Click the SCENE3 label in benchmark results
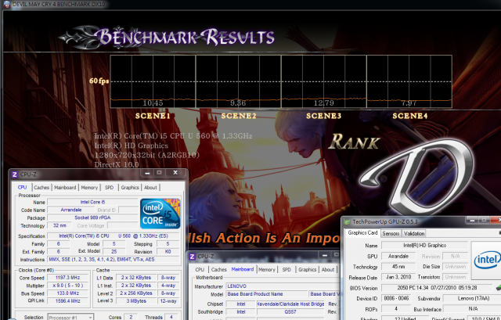501x320 pixels. point(323,116)
